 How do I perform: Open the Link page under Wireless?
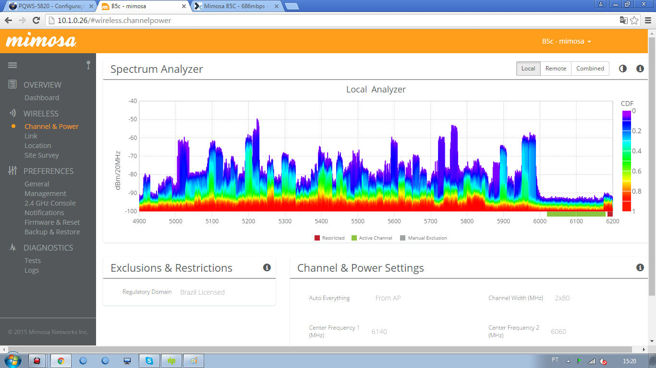point(31,136)
